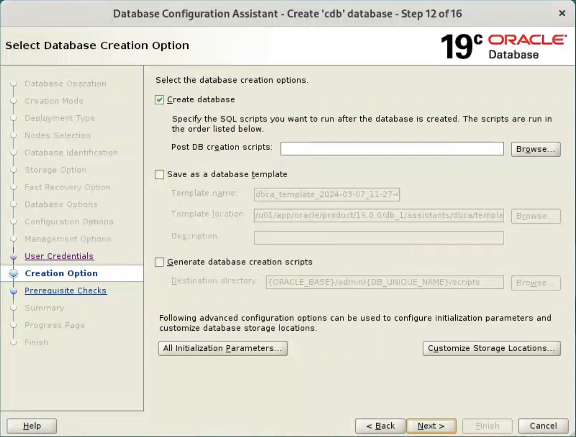The width and height of the screenshot is (576, 437).
Task: Click the Post DB creation scripts field
Action: point(392,149)
